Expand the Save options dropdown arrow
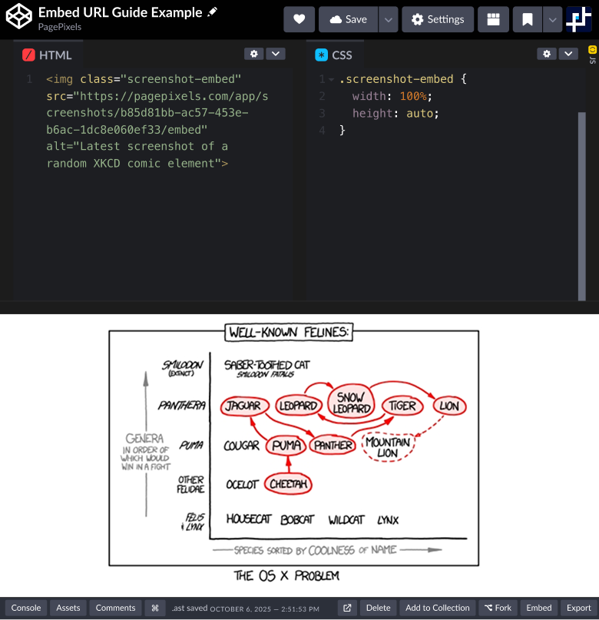 point(389,19)
